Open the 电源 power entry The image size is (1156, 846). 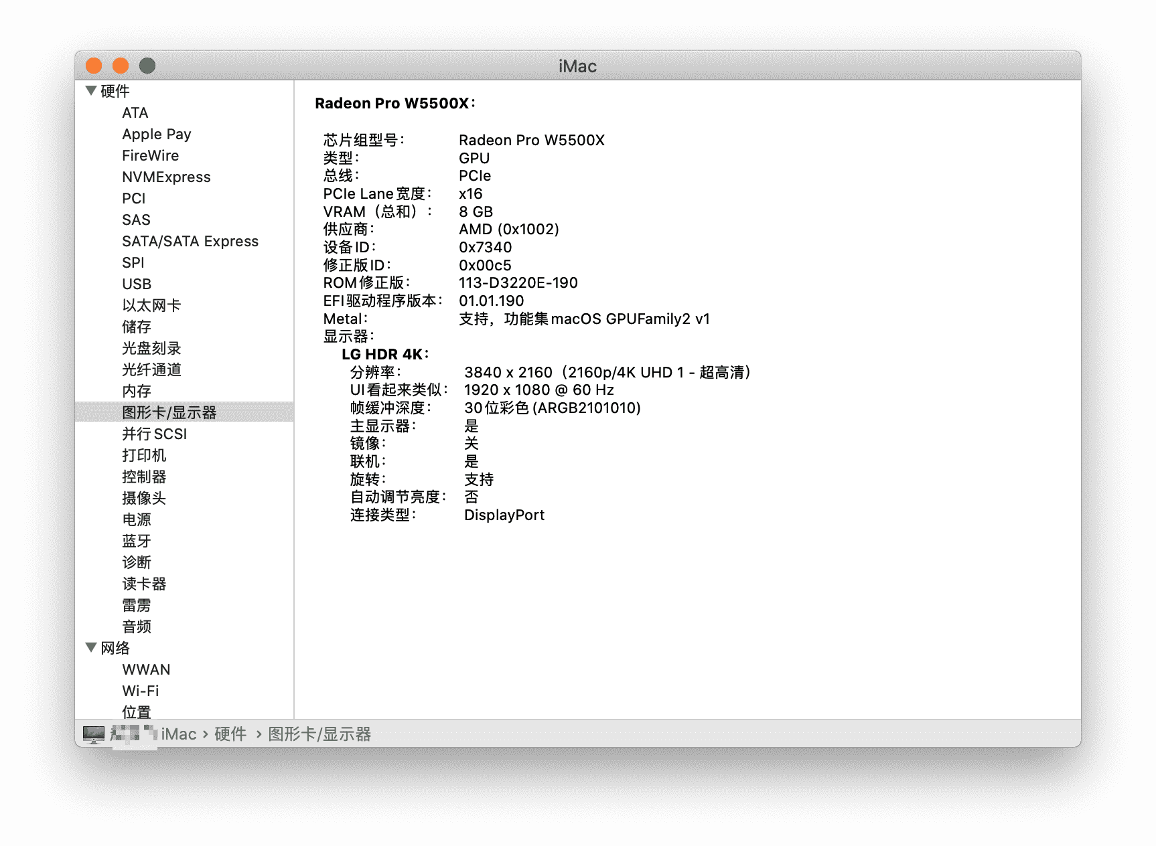[137, 520]
